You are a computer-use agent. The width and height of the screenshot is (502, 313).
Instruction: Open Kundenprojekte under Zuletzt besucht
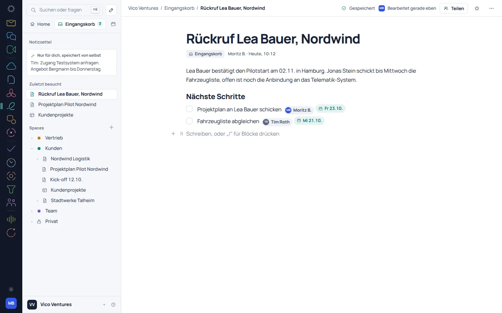pyautogui.click(x=71, y=115)
